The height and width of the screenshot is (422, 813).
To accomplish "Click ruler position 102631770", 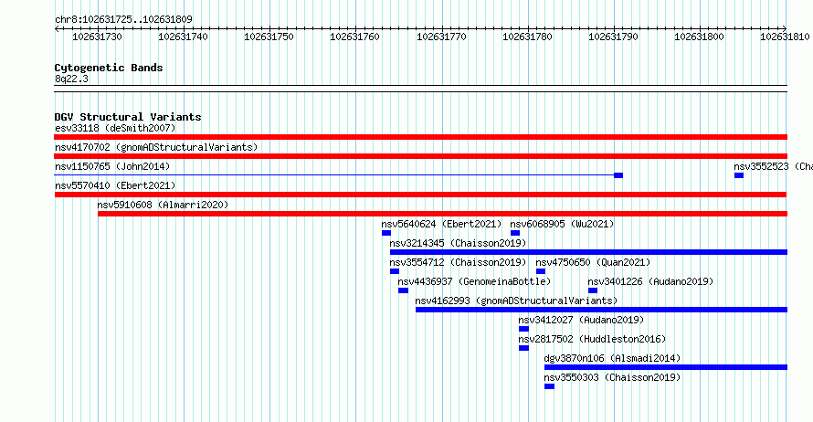I will click(x=442, y=37).
